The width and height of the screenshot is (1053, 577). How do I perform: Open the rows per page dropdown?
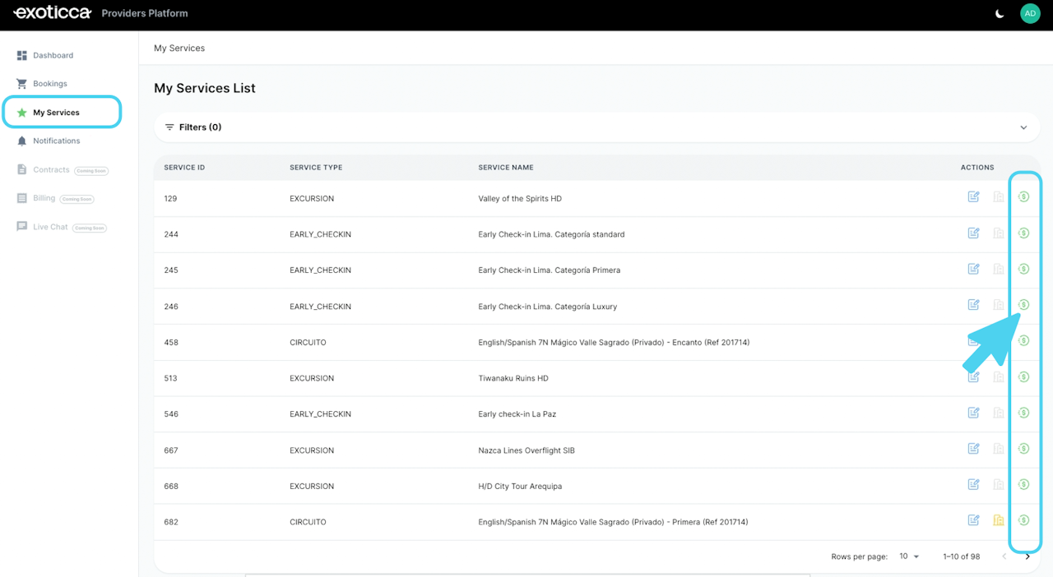(909, 556)
